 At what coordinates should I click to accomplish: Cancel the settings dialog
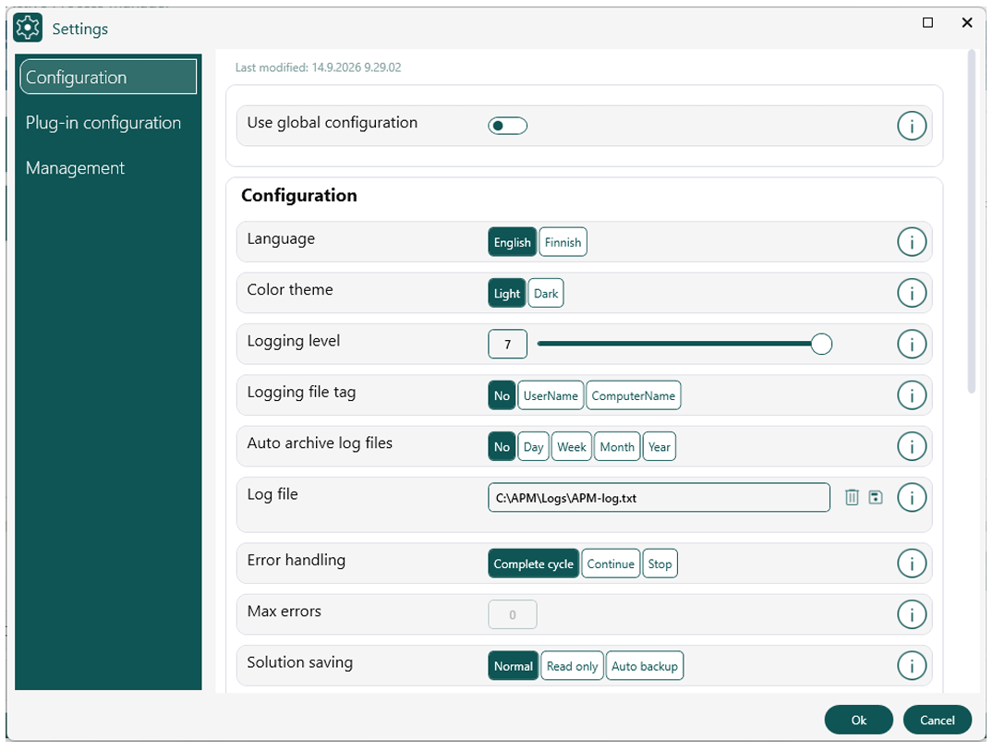pos(938,720)
